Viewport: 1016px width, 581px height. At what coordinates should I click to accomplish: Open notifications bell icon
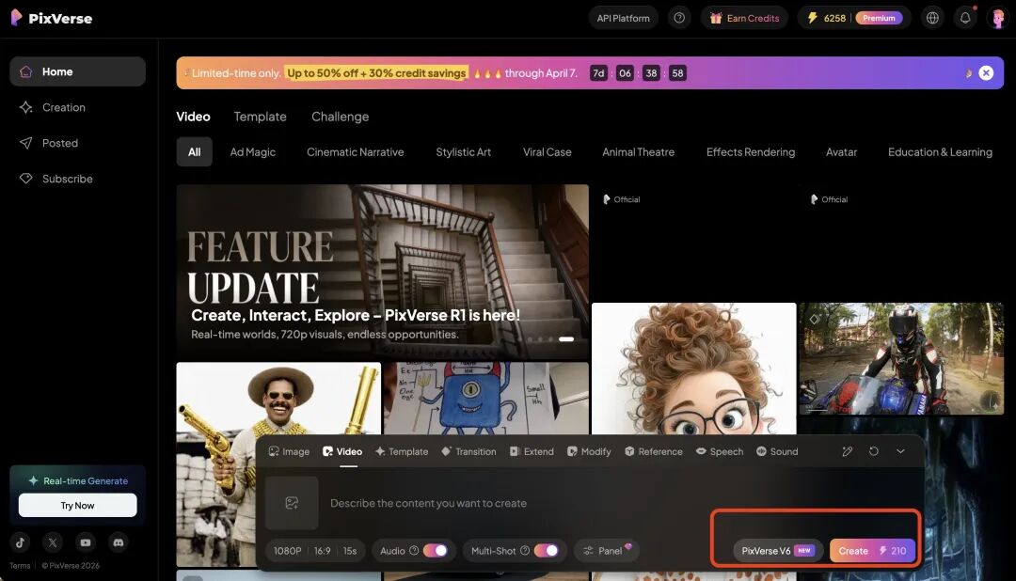pos(965,18)
